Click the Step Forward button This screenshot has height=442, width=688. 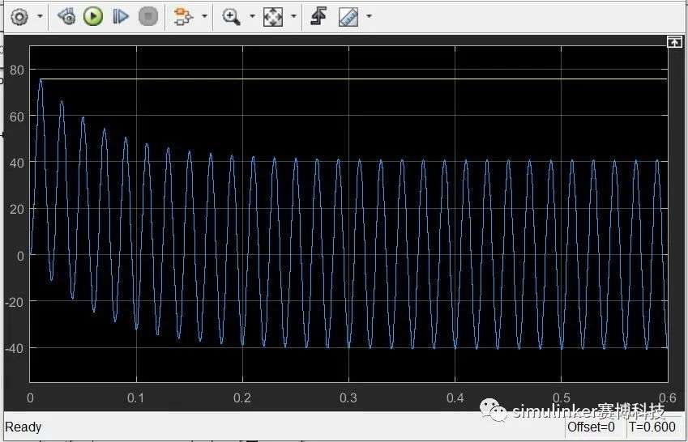point(121,17)
